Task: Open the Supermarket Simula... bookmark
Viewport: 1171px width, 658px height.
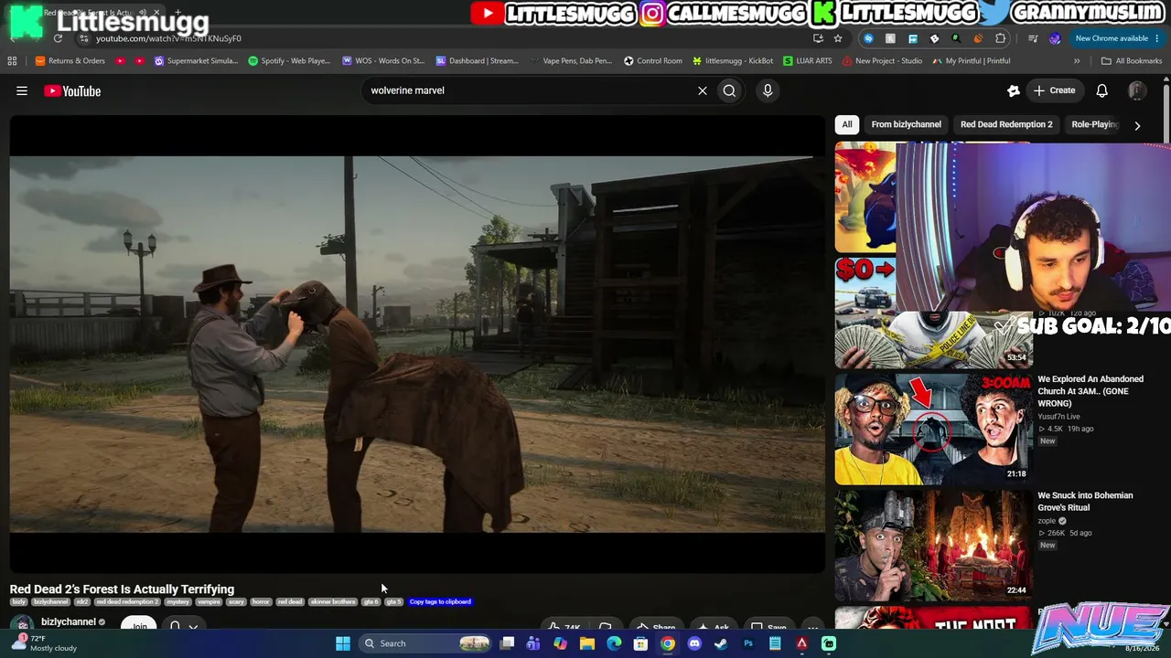Action: click(196, 60)
